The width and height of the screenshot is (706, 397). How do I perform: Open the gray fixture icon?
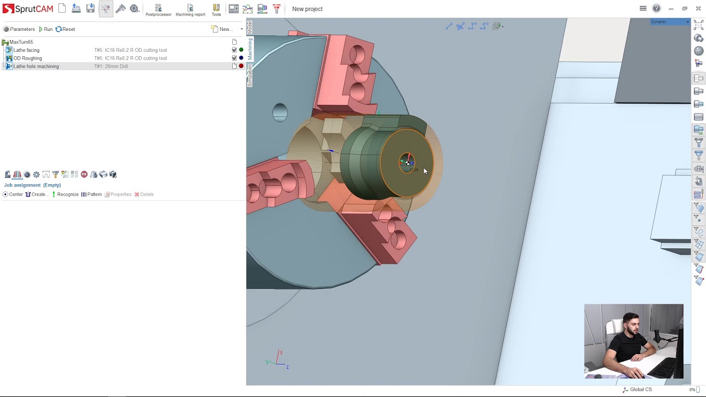94,174
